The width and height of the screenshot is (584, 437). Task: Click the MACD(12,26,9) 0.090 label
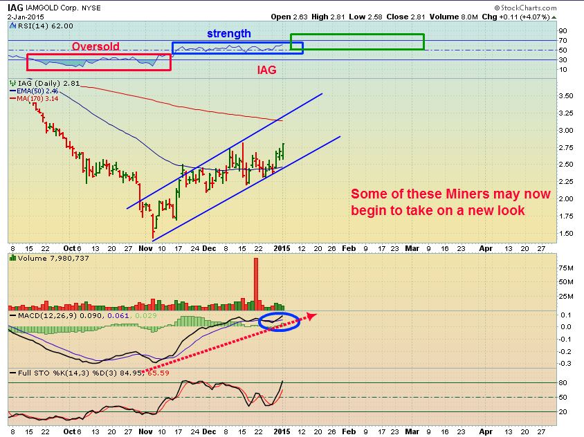(61, 316)
